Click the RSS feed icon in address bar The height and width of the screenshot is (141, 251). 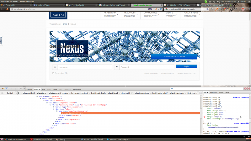click(156, 9)
